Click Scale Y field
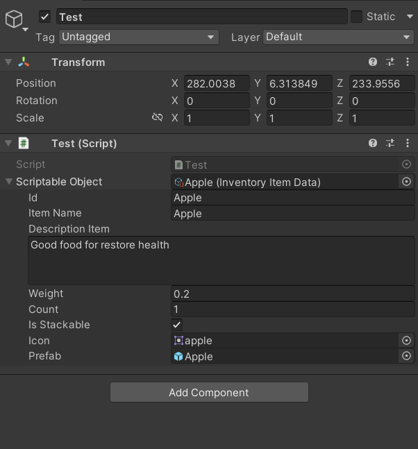 pos(299,118)
